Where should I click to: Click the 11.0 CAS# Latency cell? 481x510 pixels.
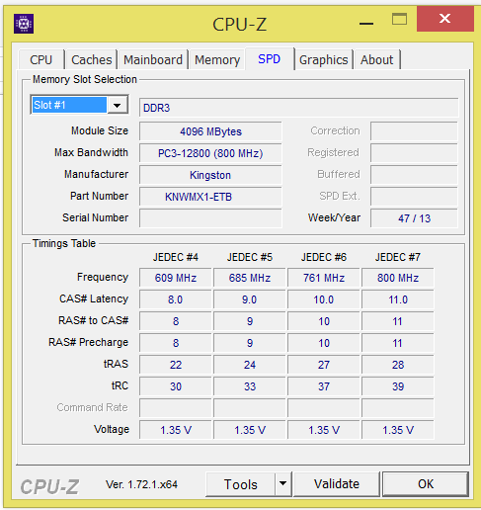pyautogui.click(x=398, y=299)
